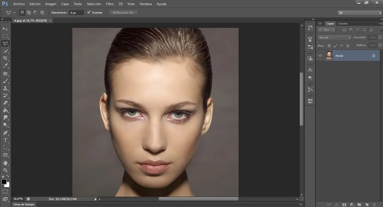Screen dimensions: 383x207
Task: Open the 3D workspace dropdown
Action: coord(359,13)
